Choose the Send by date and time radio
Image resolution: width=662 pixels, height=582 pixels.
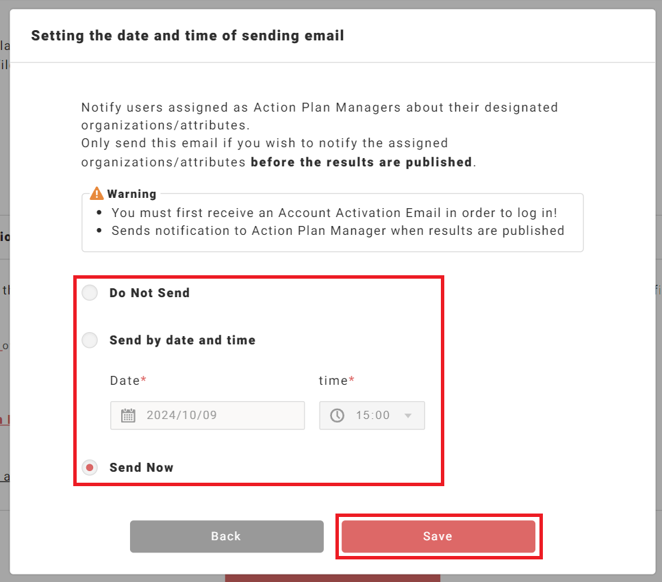pyautogui.click(x=90, y=340)
